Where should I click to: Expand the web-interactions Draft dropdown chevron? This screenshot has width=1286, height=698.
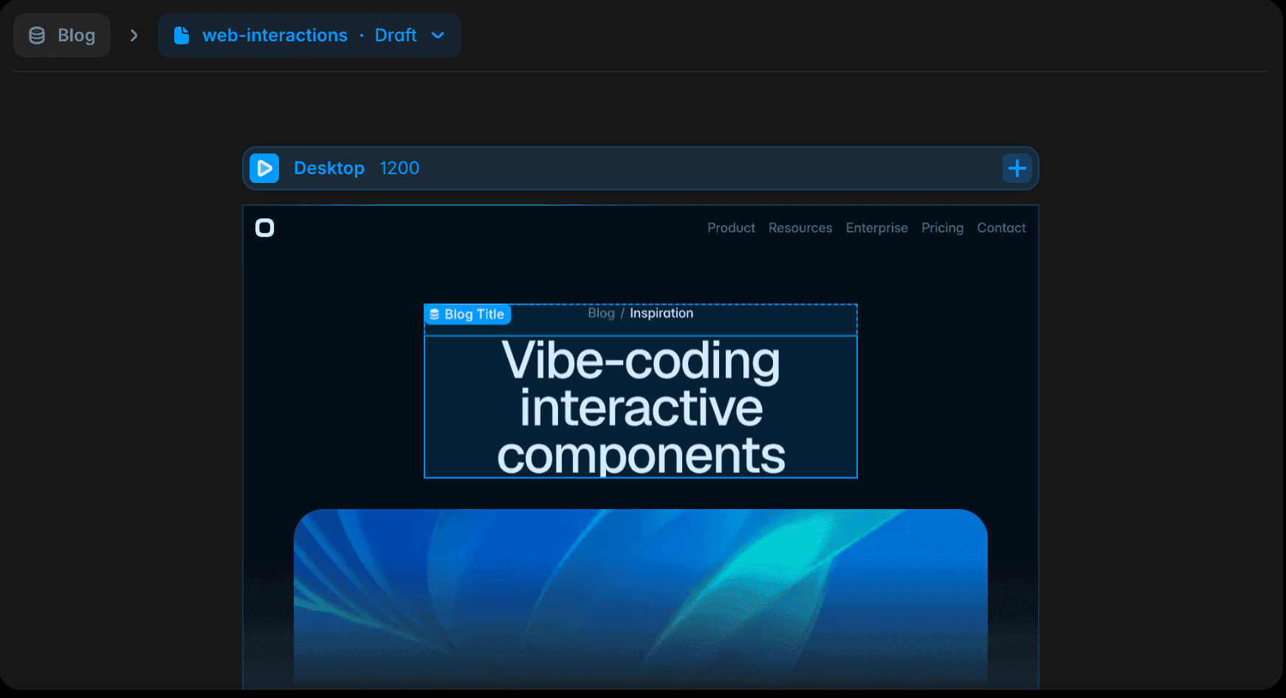pos(438,35)
